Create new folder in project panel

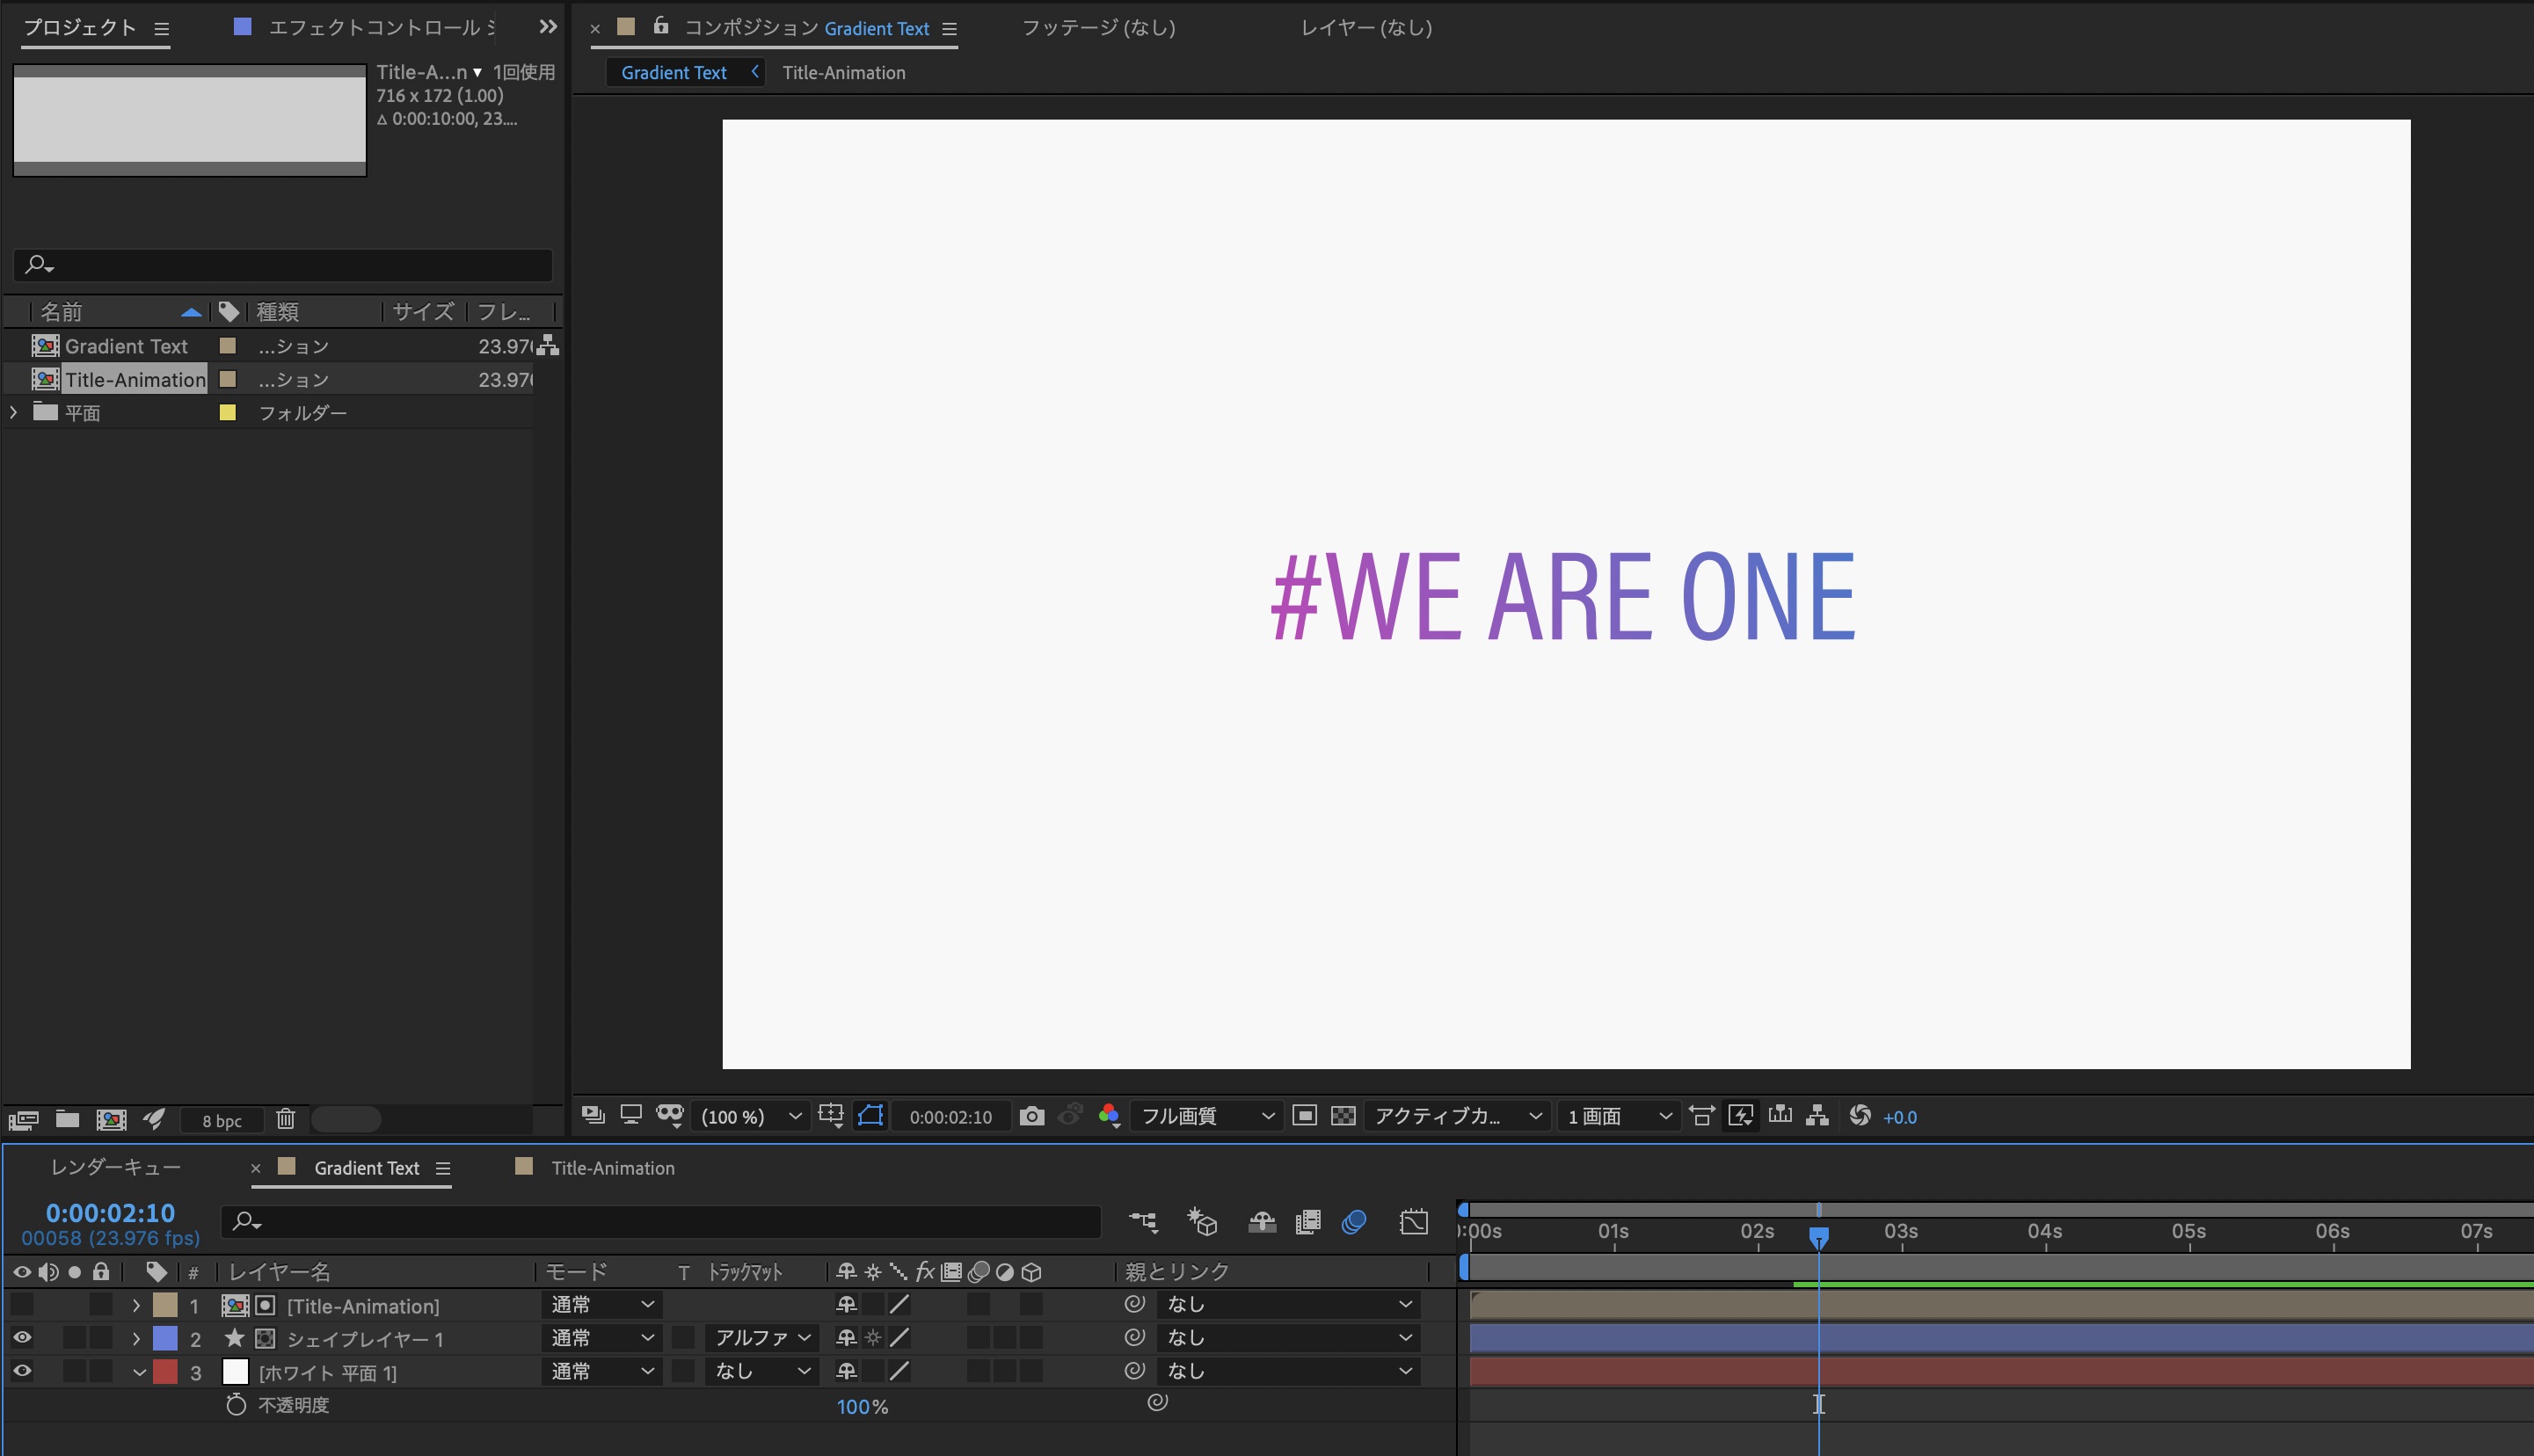(67, 1119)
